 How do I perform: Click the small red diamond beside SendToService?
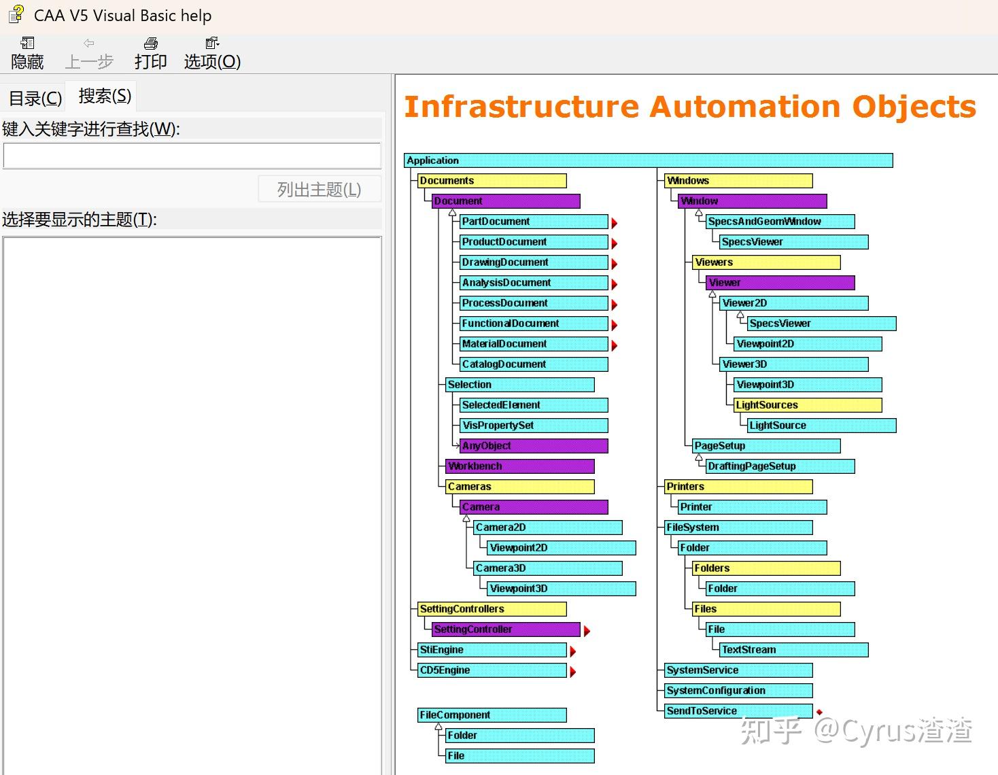[x=819, y=712]
